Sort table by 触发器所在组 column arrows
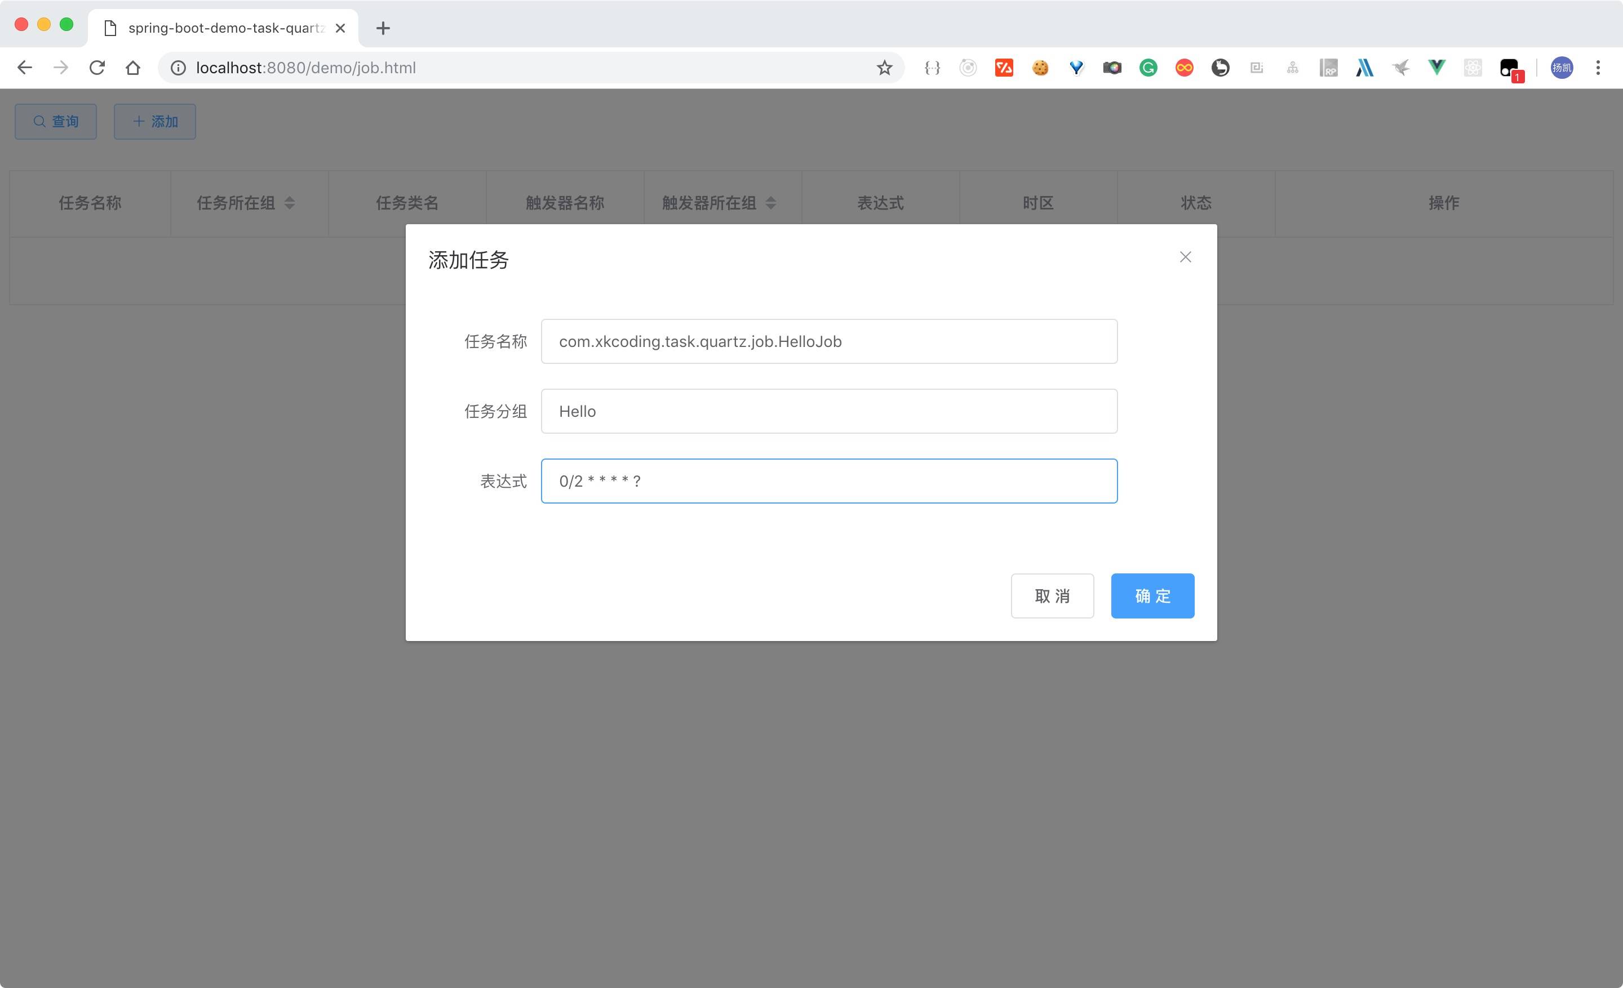Image resolution: width=1623 pixels, height=988 pixels. tap(771, 203)
